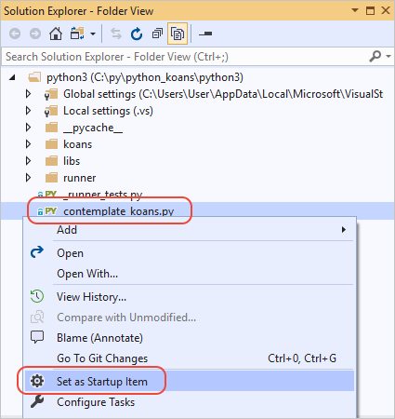Collapse the python3 root node
This screenshot has width=395, height=419.
[x=12, y=77]
